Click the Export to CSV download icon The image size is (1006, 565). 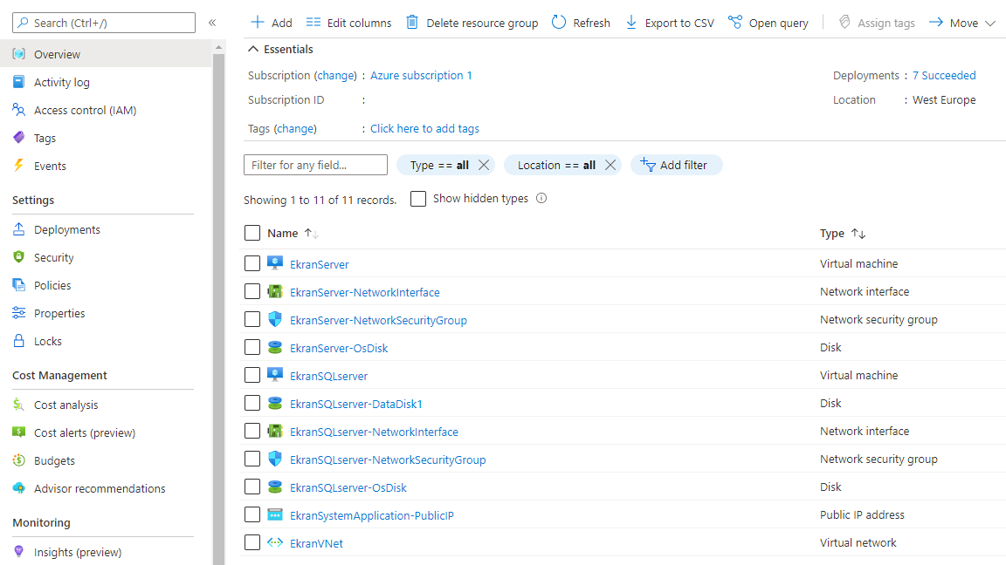pyautogui.click(x=631, y=23)
